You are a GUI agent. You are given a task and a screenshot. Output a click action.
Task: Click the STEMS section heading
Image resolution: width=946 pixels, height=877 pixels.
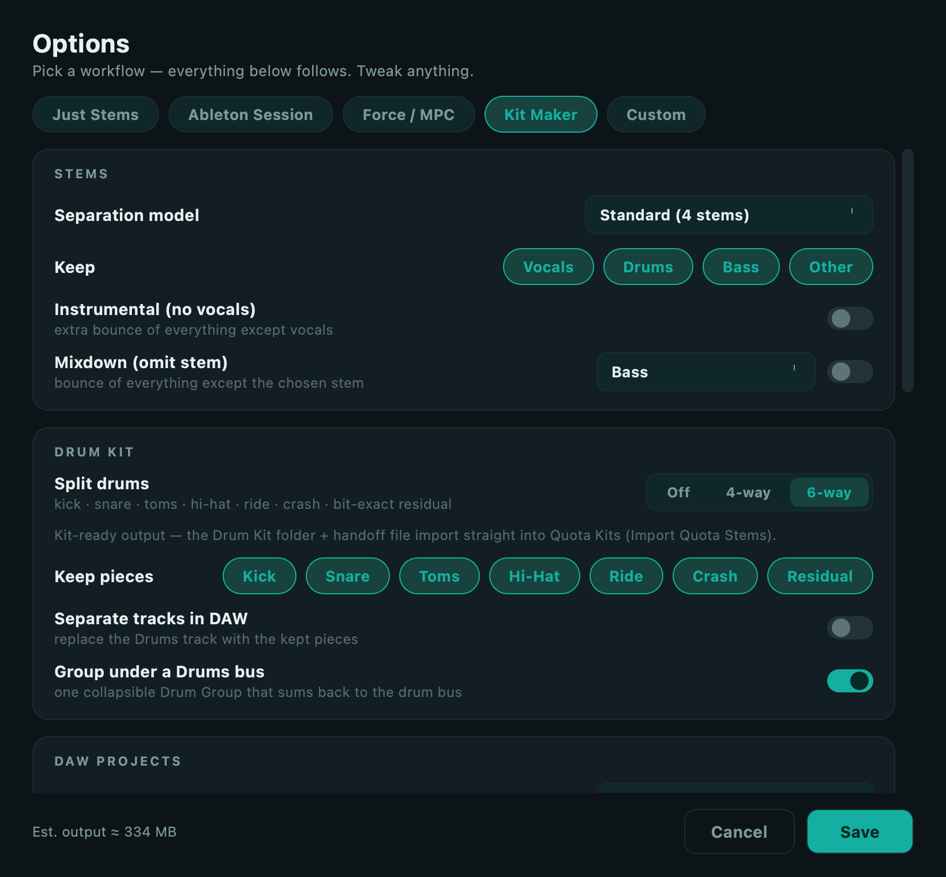point(81,174)
